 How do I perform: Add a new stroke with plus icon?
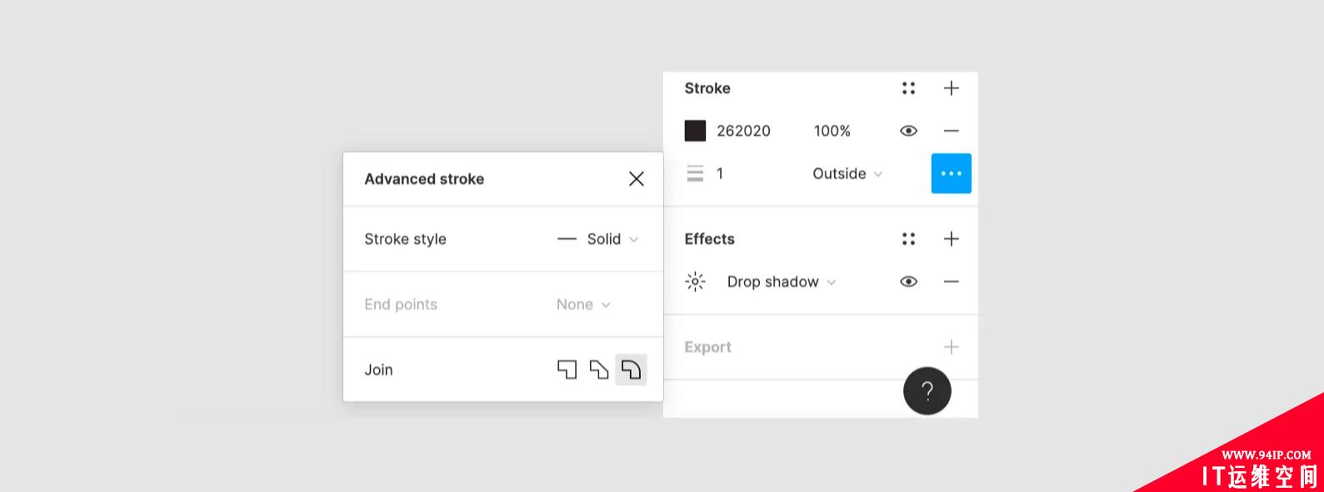point(951,88)
